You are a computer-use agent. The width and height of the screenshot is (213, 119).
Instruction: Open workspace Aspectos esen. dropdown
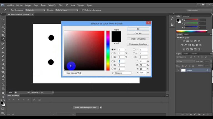point(199,10)
